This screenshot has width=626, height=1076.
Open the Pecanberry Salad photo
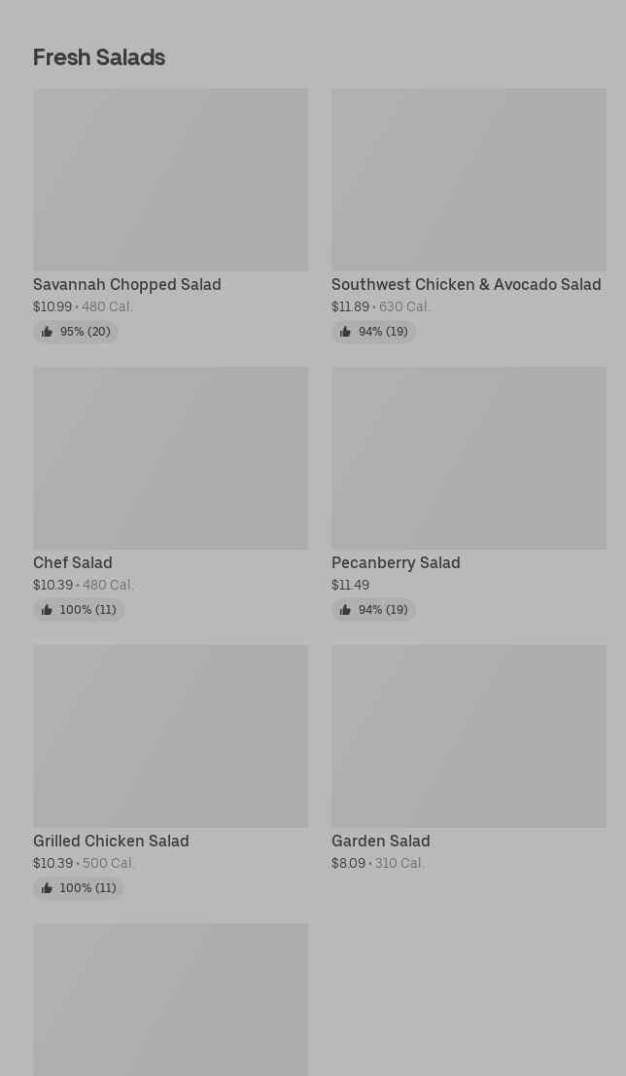(x=469, y=458)
